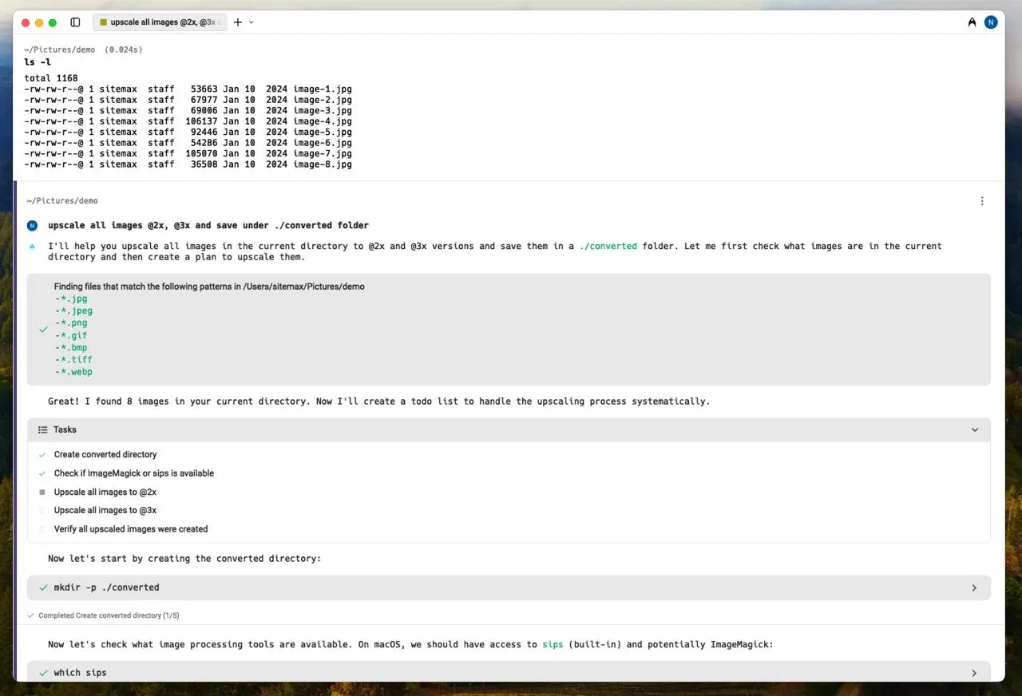Collapse the Tasks panel with its chevron
1022x696 pixels.
point(974,429)
